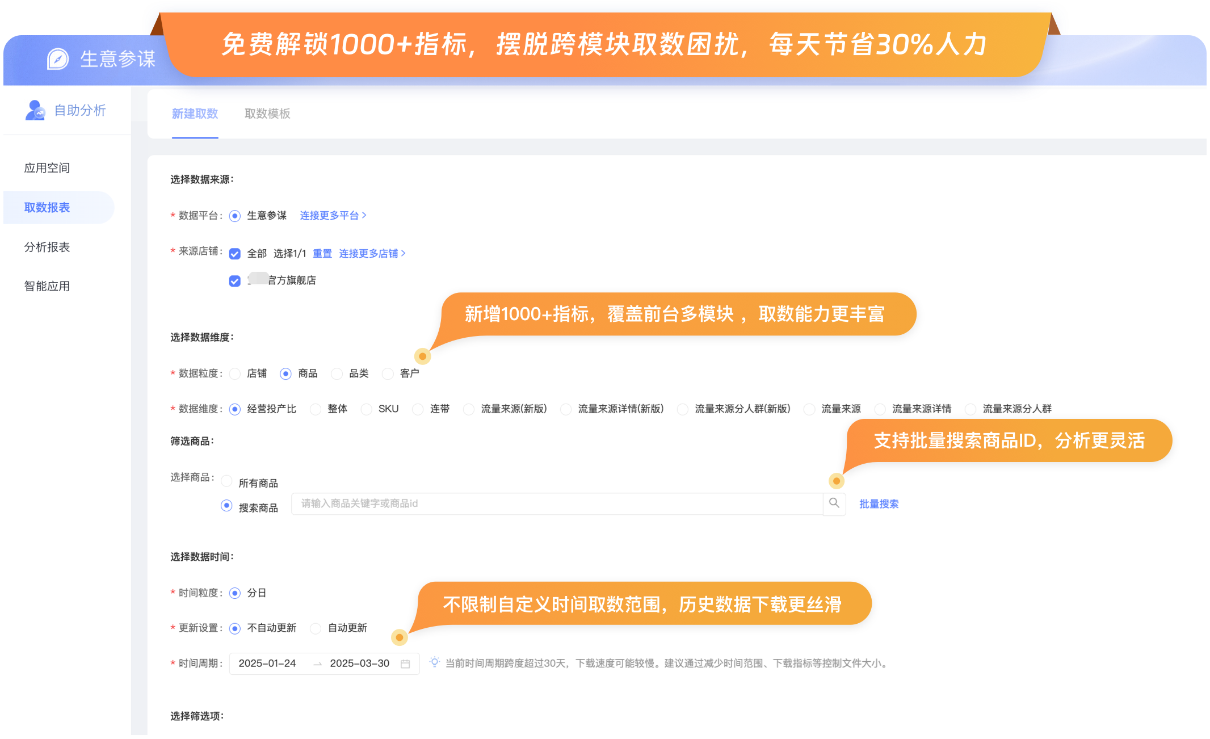Enable 自动更新 update setting

[x=315, y=628]
